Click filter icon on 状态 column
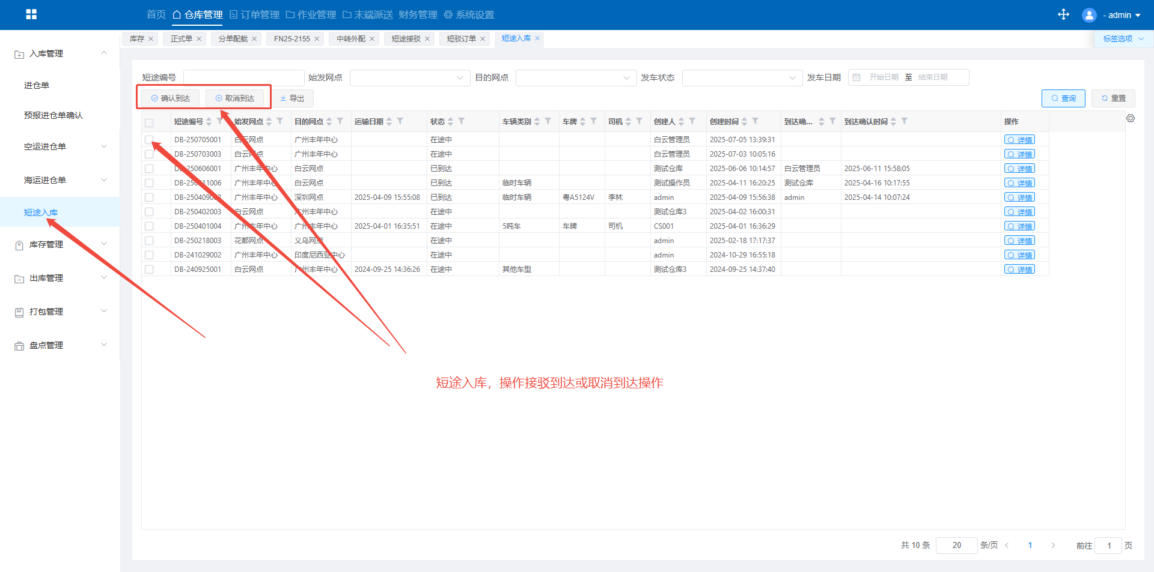 [x=462, y=121]
